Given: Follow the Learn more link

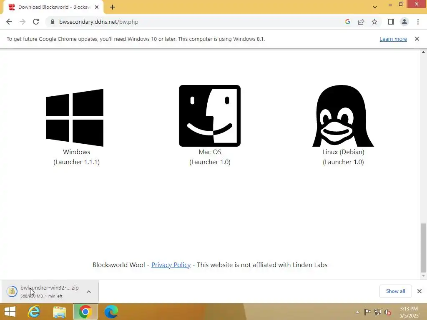Looking at the screenshot, I should coord(393,39).
